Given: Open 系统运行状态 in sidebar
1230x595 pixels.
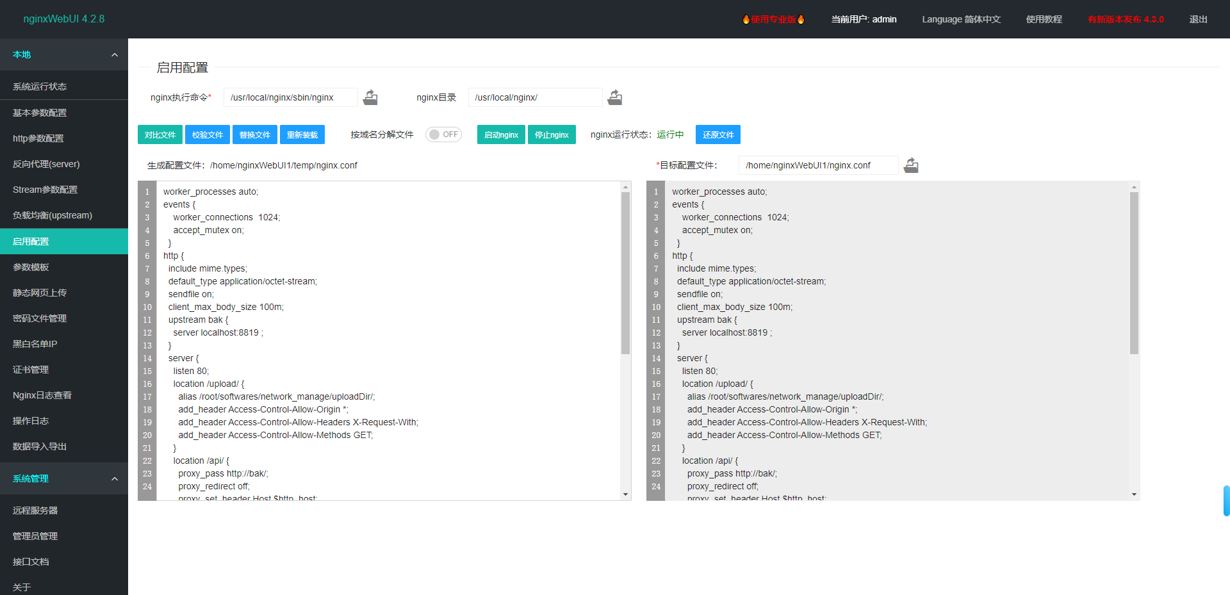Looking at the screenshot, I should (x=64, y=86).
